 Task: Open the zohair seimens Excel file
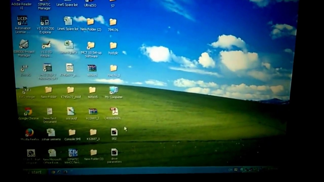[x=51, y=135]
